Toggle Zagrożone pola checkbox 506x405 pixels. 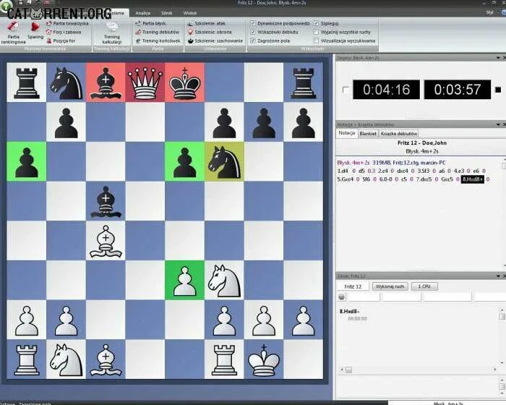(x=253, y=40)
